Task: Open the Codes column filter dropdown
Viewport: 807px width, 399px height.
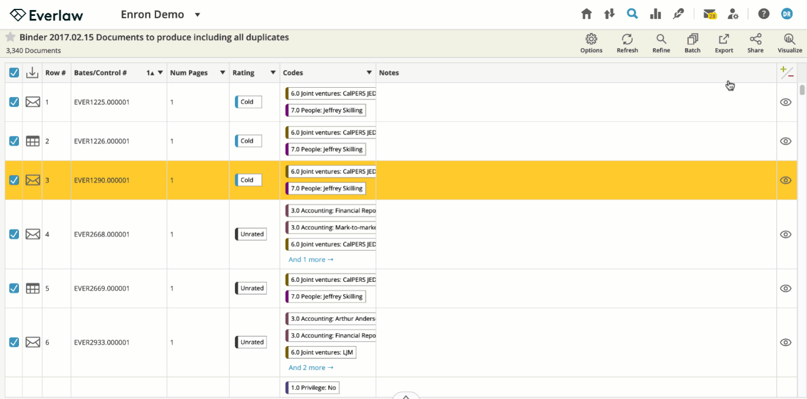Action: 369,72
